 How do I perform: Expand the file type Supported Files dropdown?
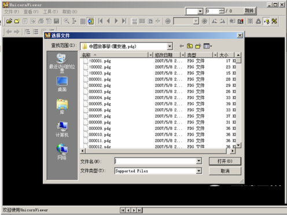pos(199,171)
